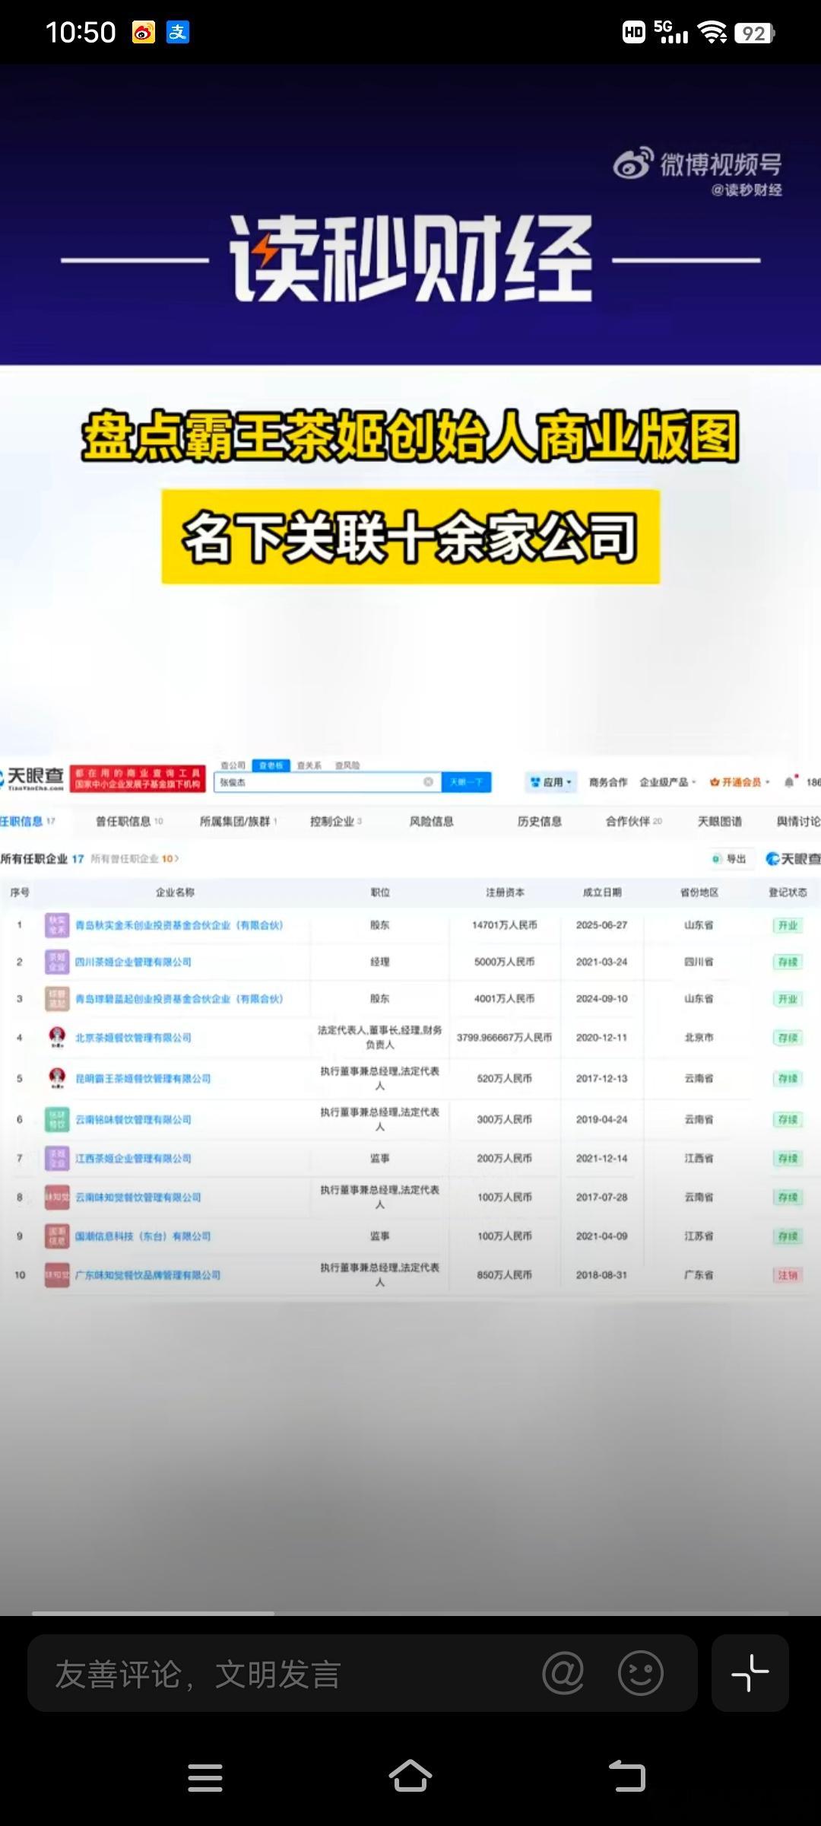Click logo of 青岛璟碧蓝起创业投资基金 row
Screen dimensions: 821x1826
coord(57,998)
